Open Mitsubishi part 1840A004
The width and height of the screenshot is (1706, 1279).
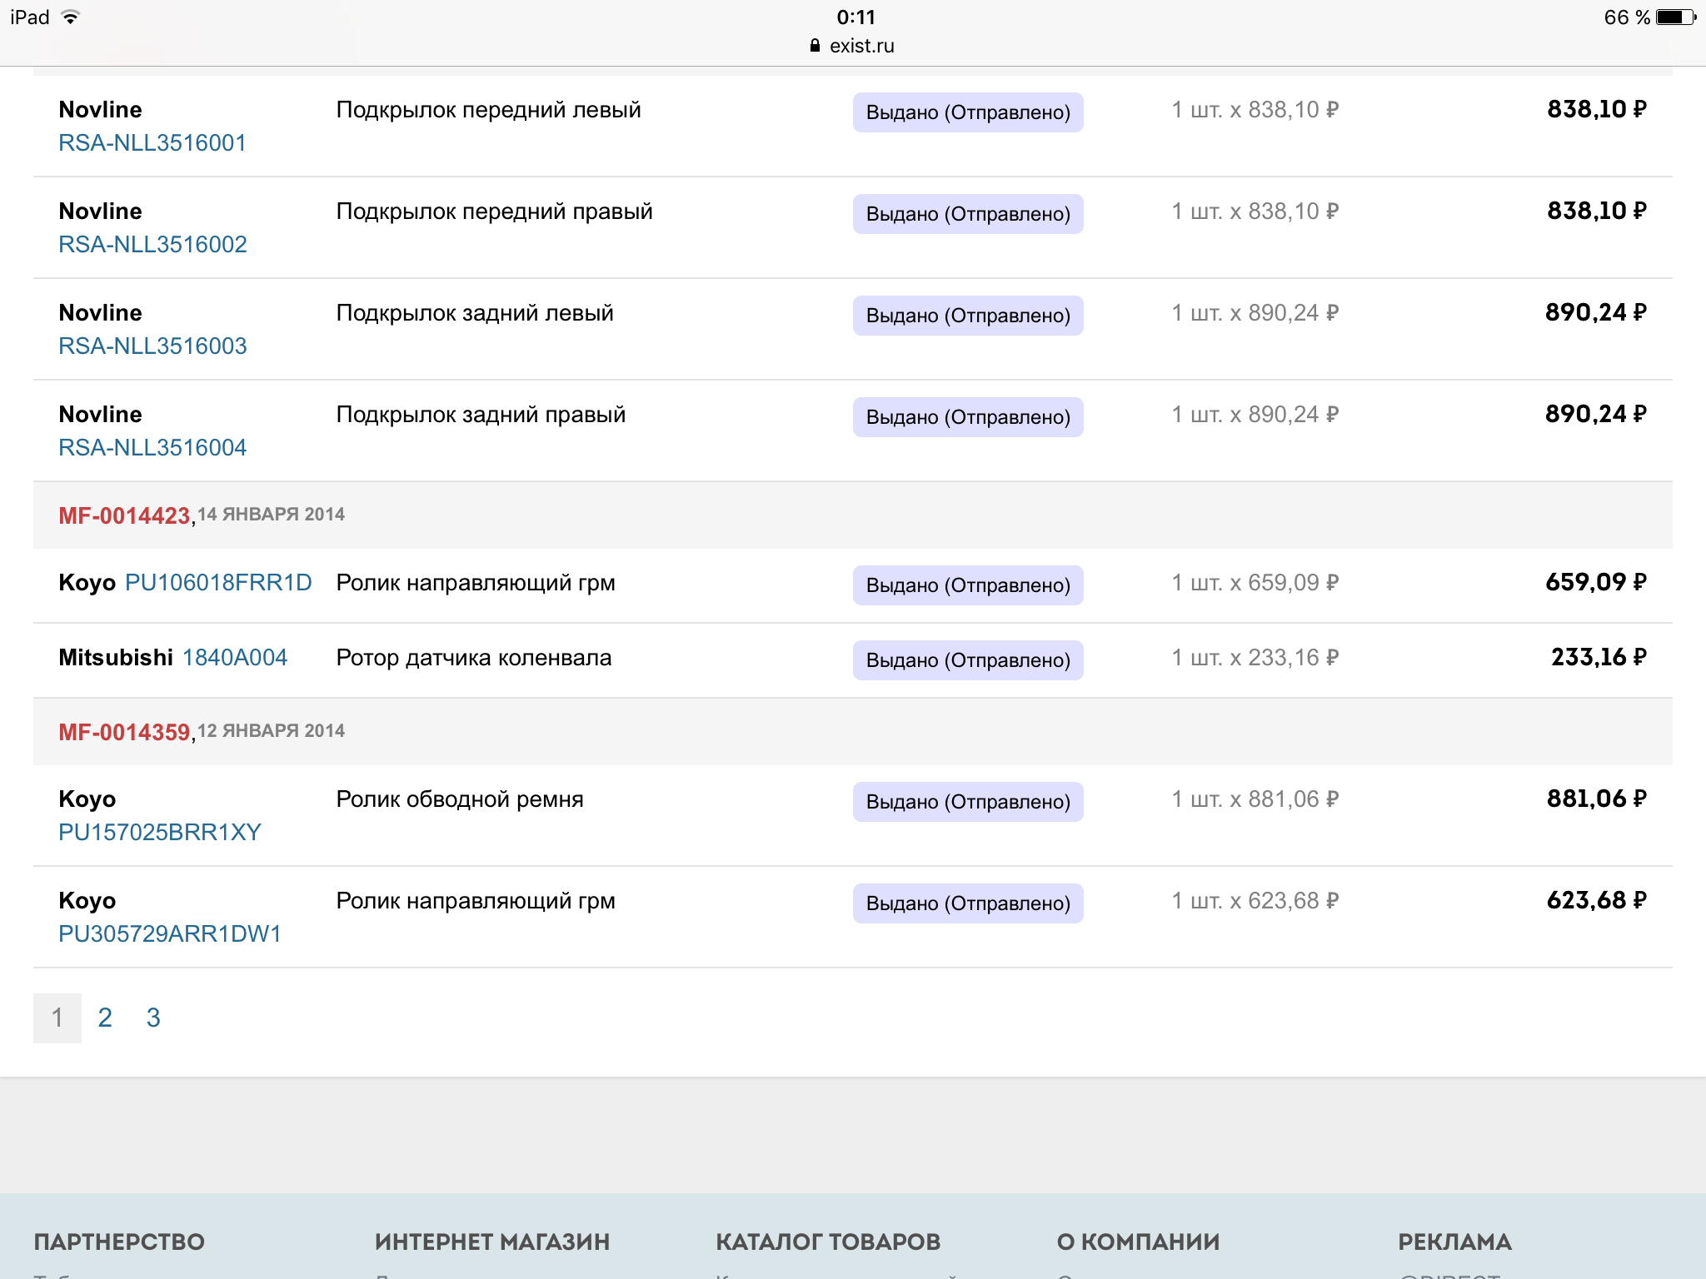click(x=235, y=658)
